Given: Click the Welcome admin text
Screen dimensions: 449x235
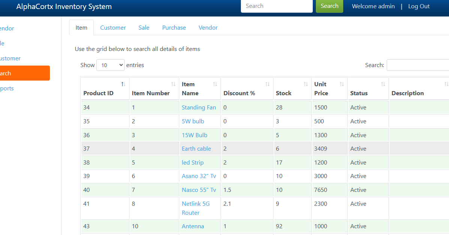Looking at the screenshot, I should (373, 6).
